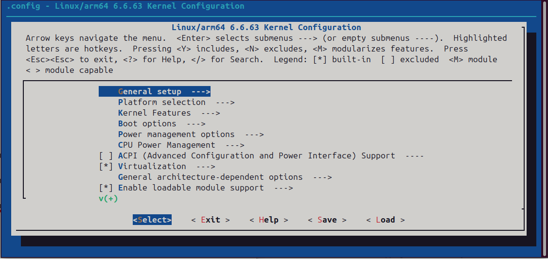Open Kernel Features submenu
The height and width of the screenshot is (259, 548).
tap(169, 113)
